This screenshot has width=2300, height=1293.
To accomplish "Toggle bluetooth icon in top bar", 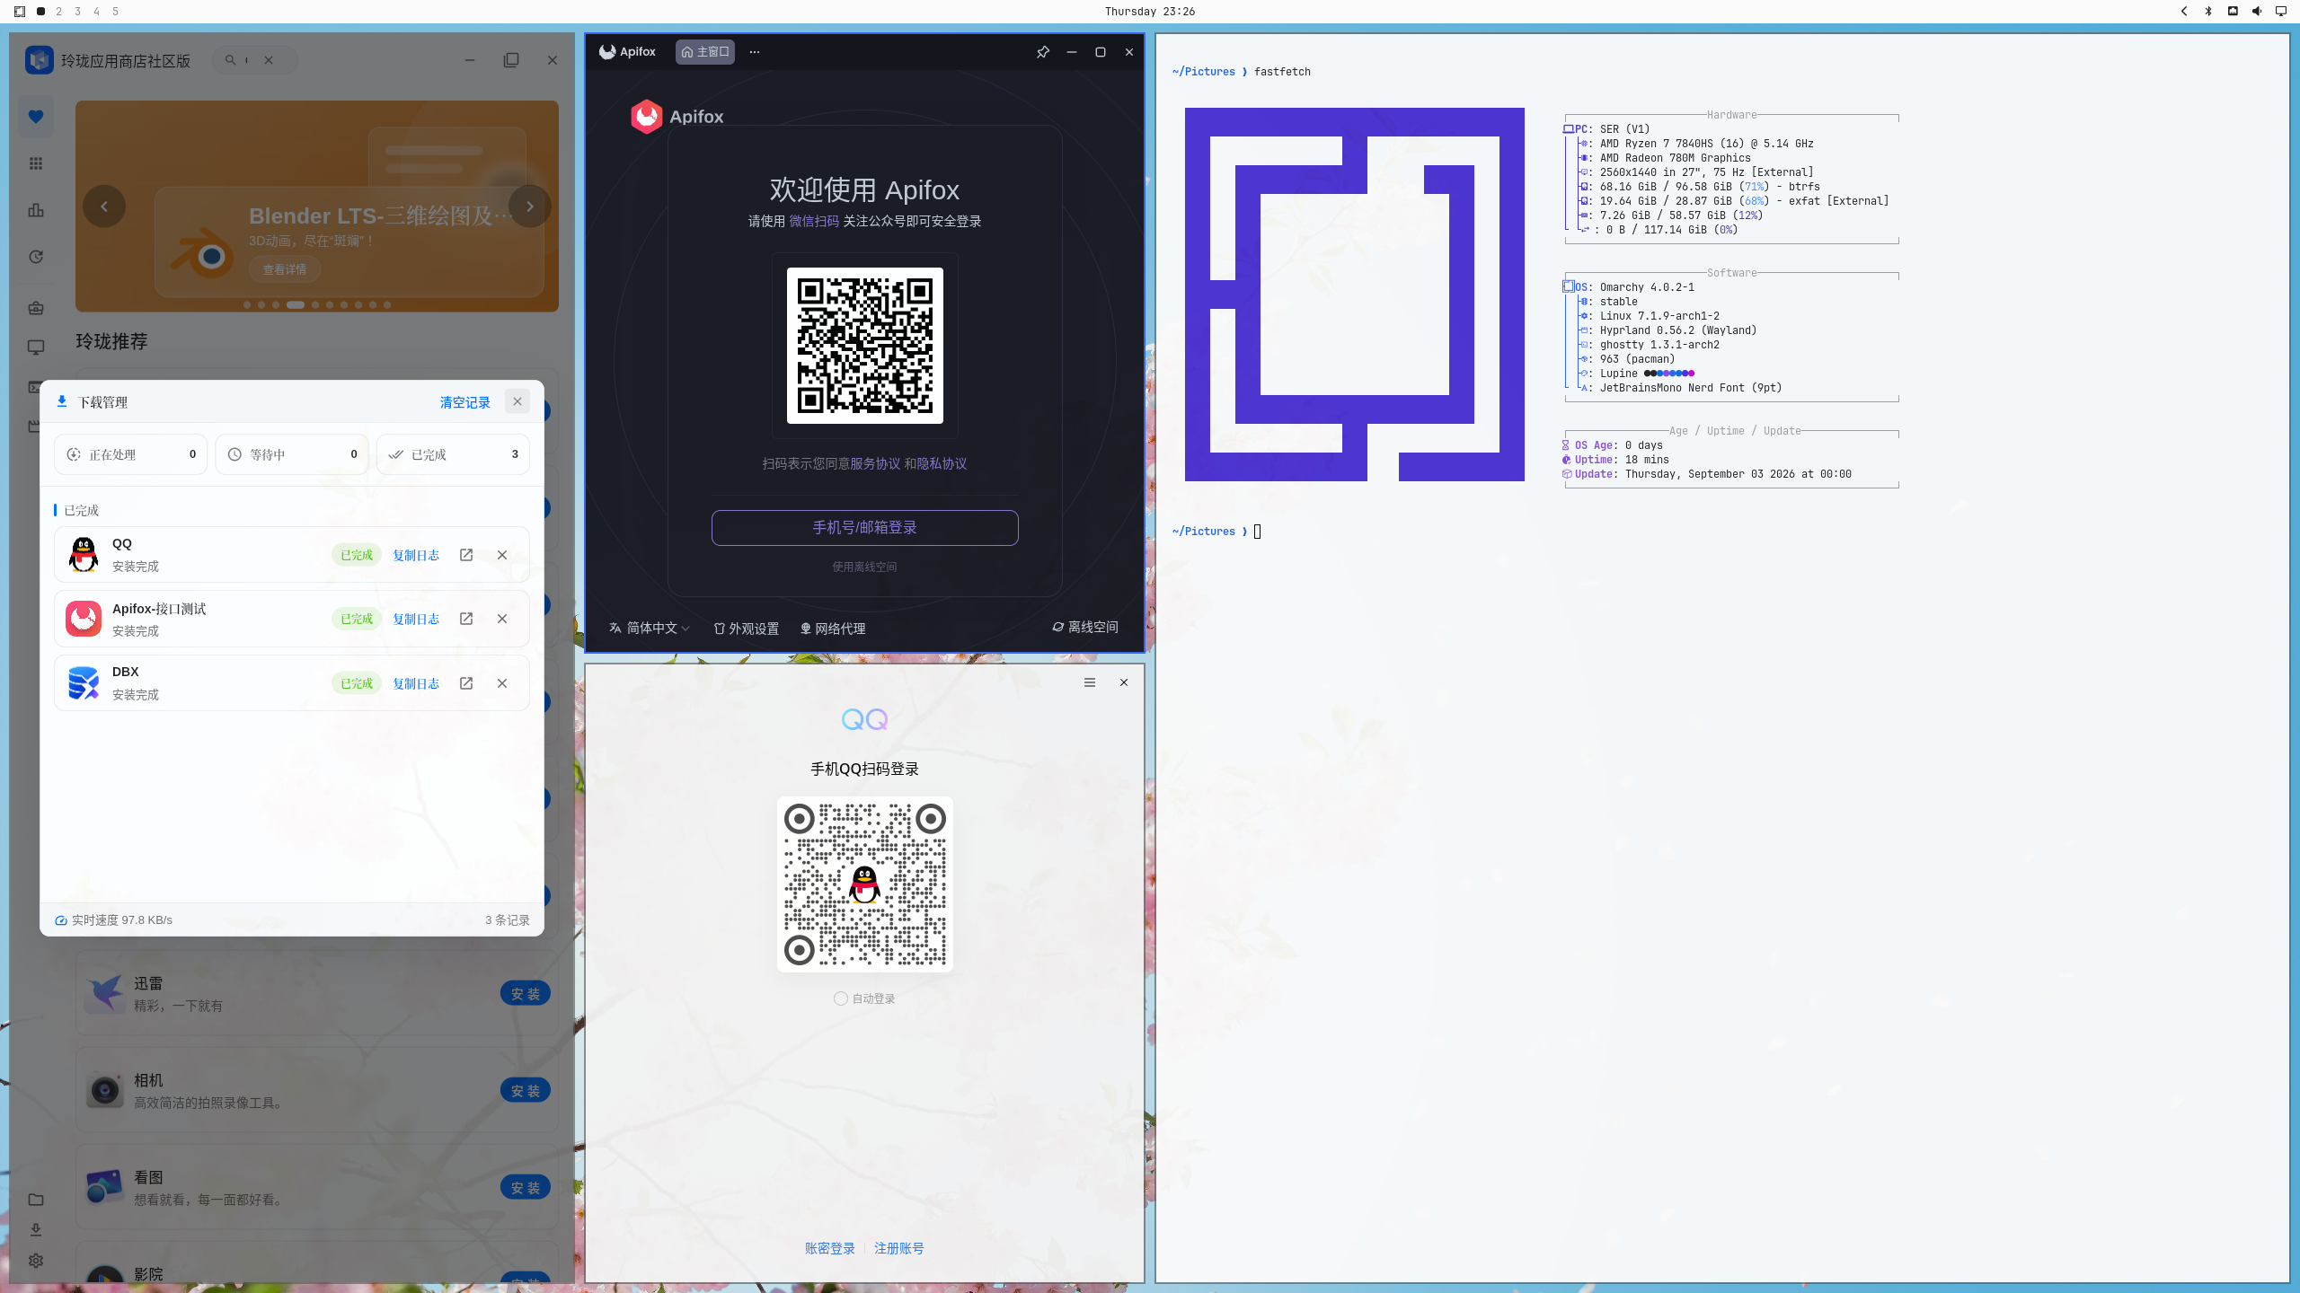I will [2208, 12].
